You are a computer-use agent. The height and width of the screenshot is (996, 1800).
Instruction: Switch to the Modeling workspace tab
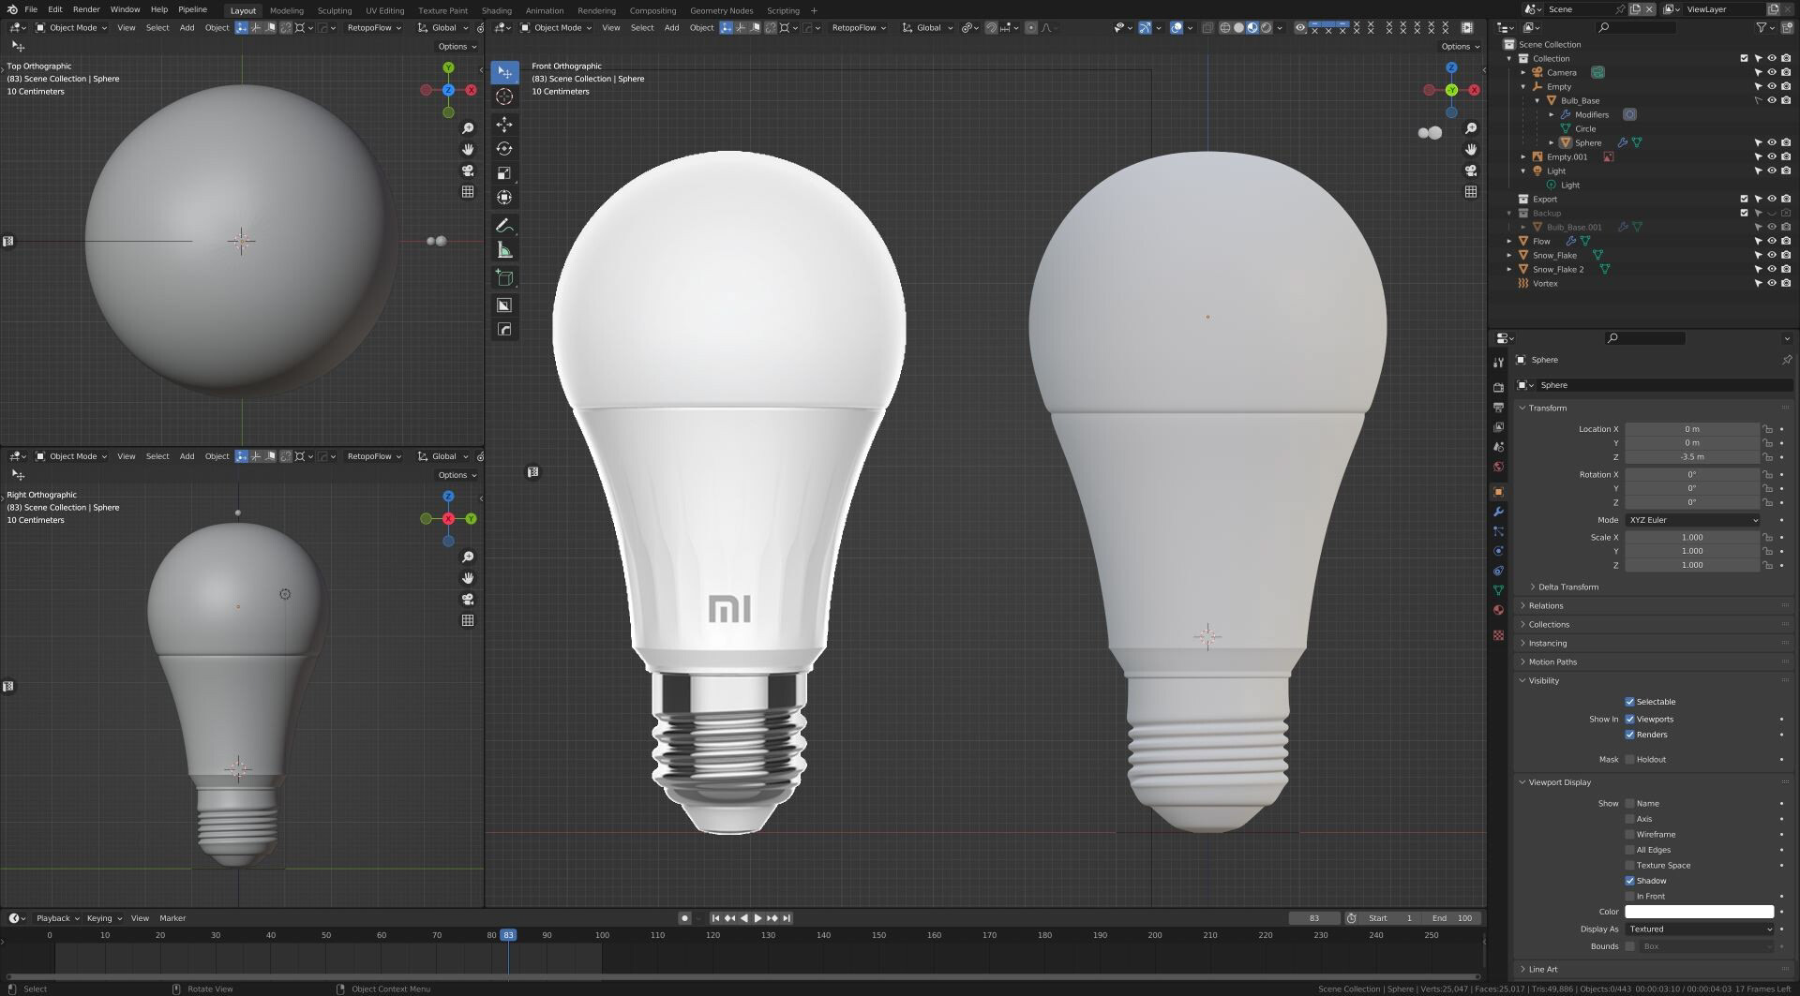click(287, 11)
